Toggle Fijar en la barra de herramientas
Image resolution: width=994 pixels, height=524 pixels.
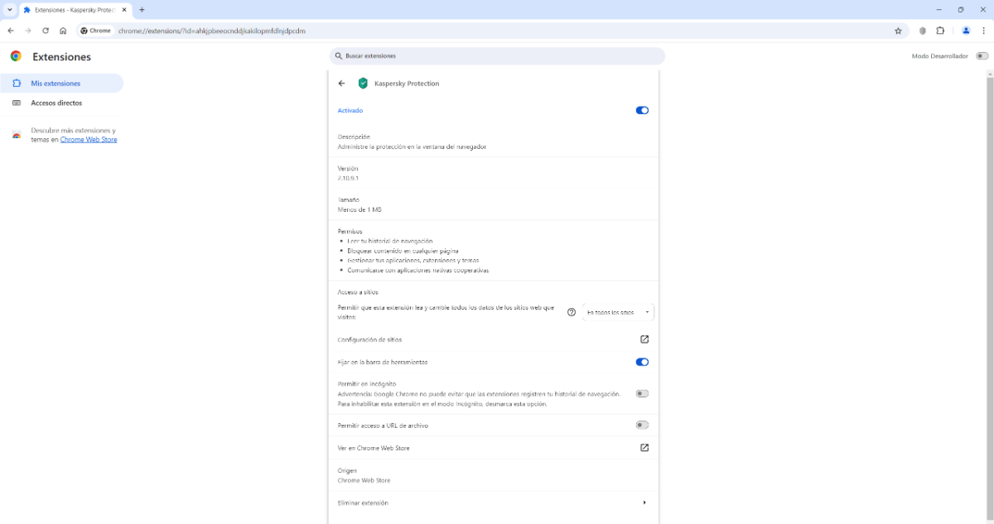click(x=642, y=362)
